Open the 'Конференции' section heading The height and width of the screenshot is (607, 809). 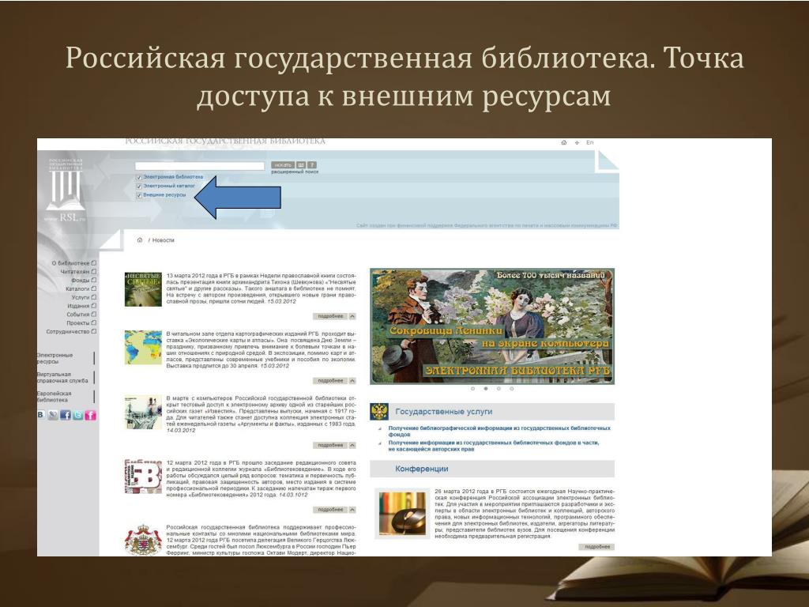coord(422,469)
